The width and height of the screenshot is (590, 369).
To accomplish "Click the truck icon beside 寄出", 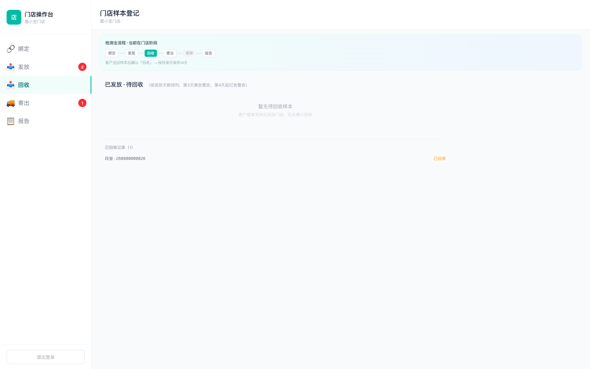I will tap(11, 103).
